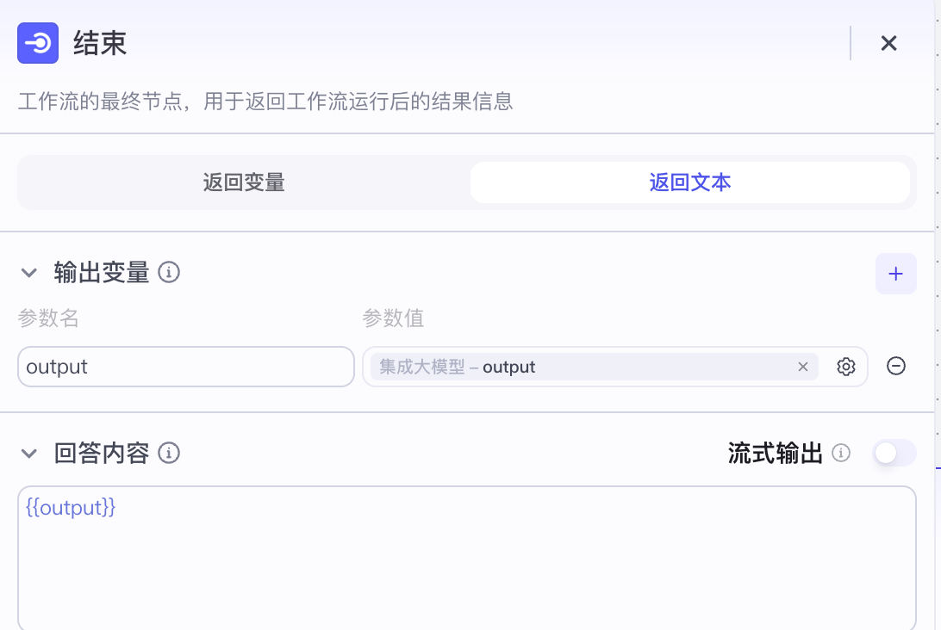The height and width of the screenshot is (630, 941).
Task: Click inside the output parameter name field
Action: tap(185, 367)
